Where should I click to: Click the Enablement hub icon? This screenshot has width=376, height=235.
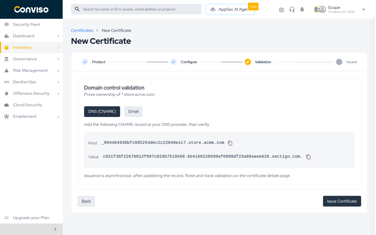[7, 116]
